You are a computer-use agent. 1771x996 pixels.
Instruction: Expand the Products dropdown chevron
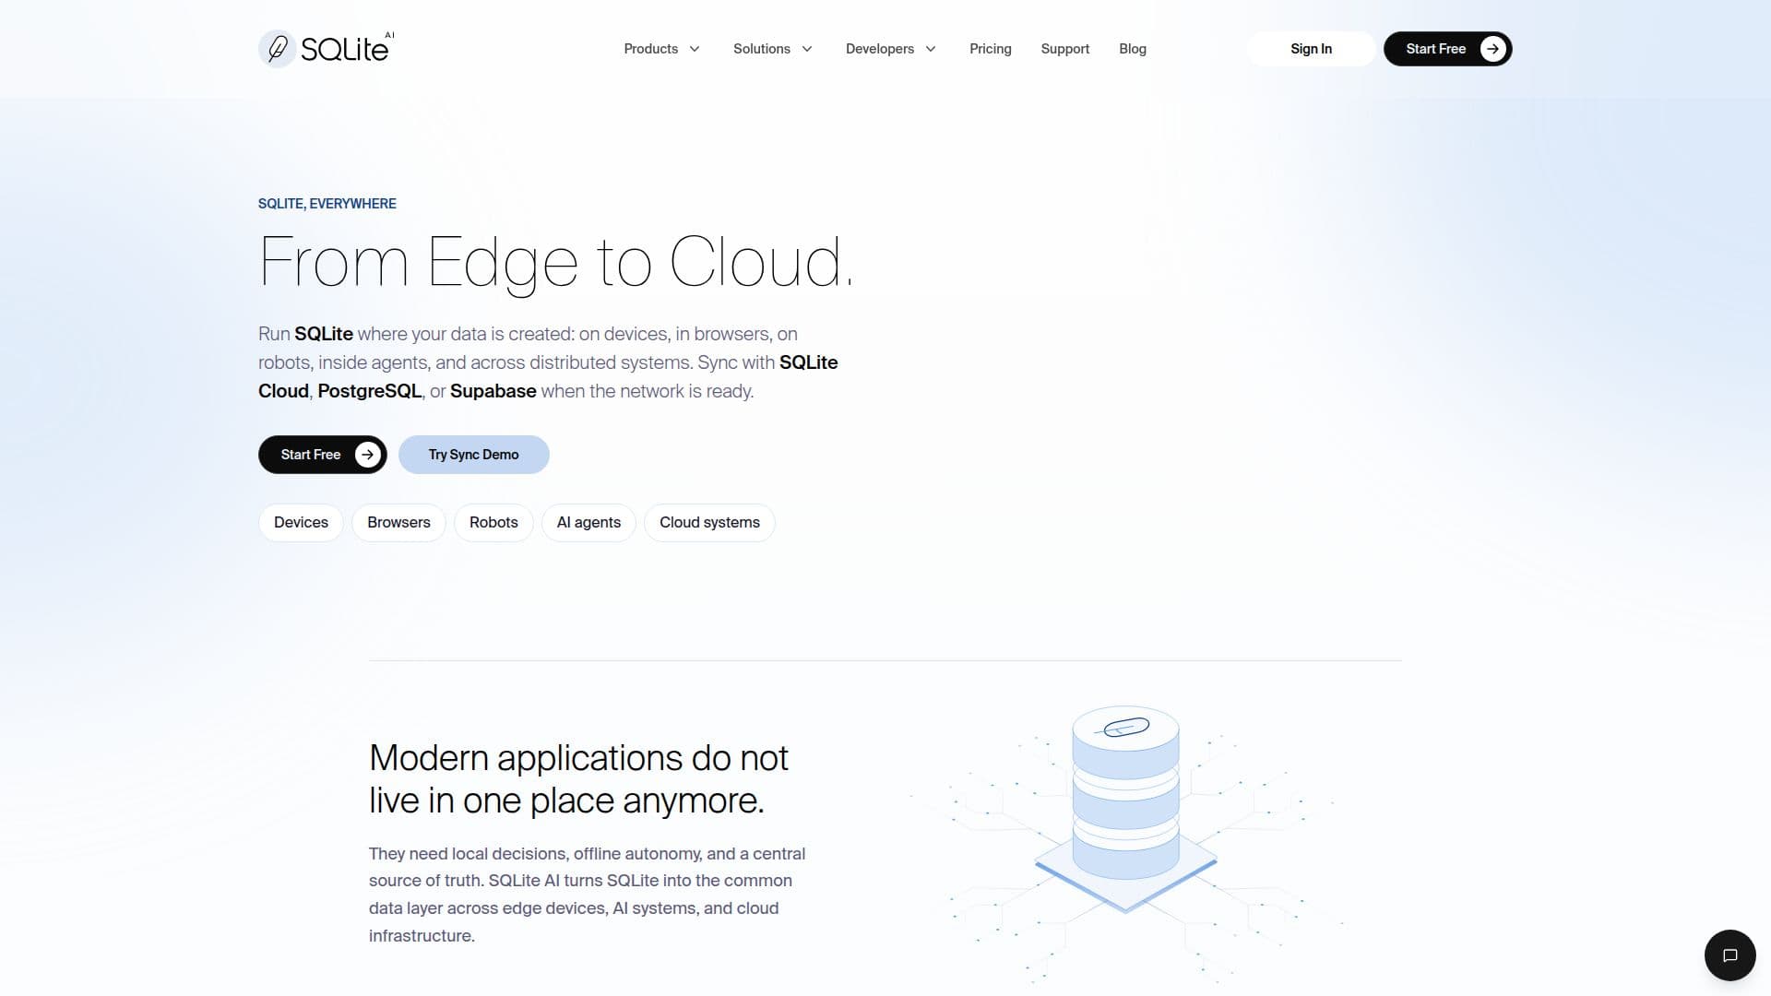pyautogui.click(x=695, y=49)
